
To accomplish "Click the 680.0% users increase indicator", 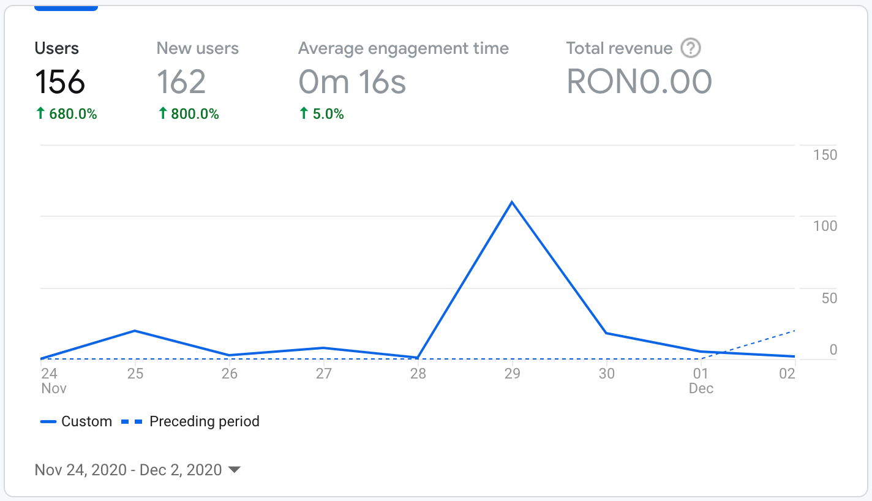I will (66, 113).
